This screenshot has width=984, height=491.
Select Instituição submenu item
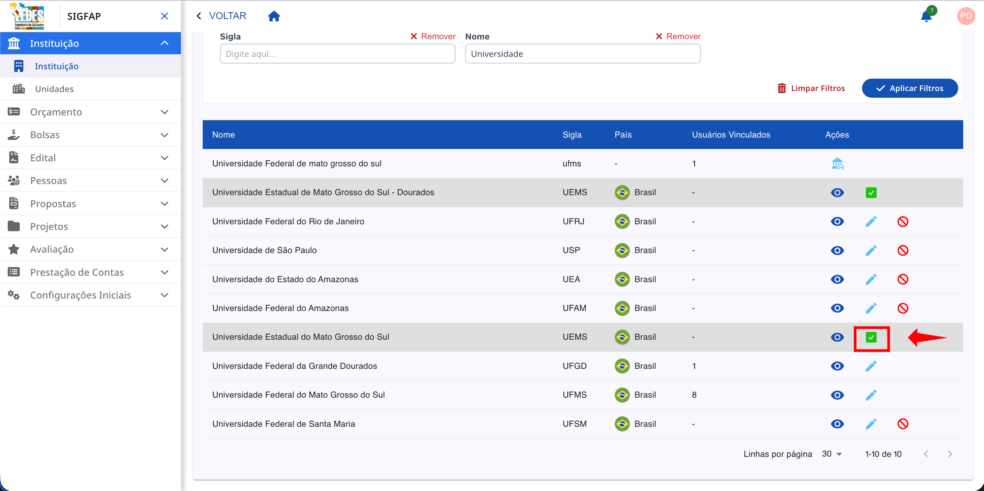point(57,66)
